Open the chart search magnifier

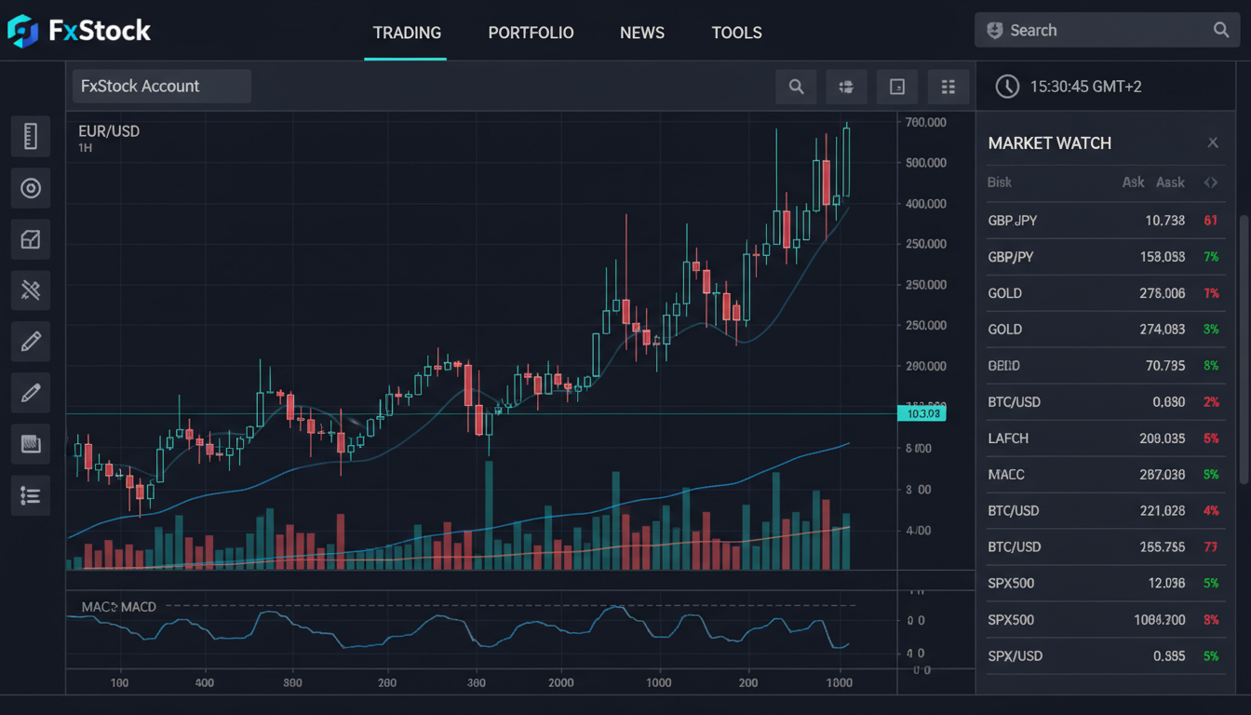796,86
